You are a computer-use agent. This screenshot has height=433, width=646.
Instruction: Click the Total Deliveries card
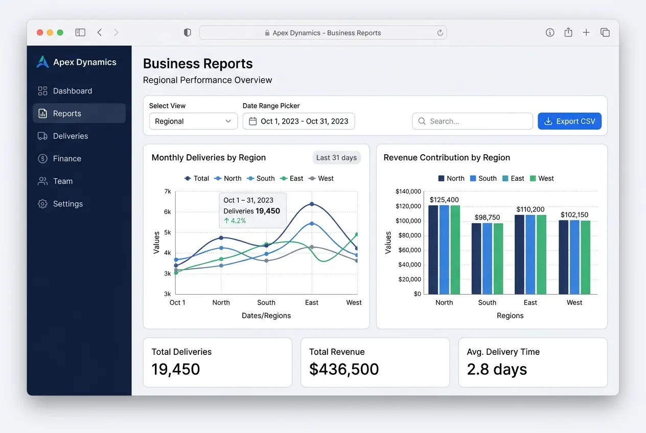pos(217,362)
